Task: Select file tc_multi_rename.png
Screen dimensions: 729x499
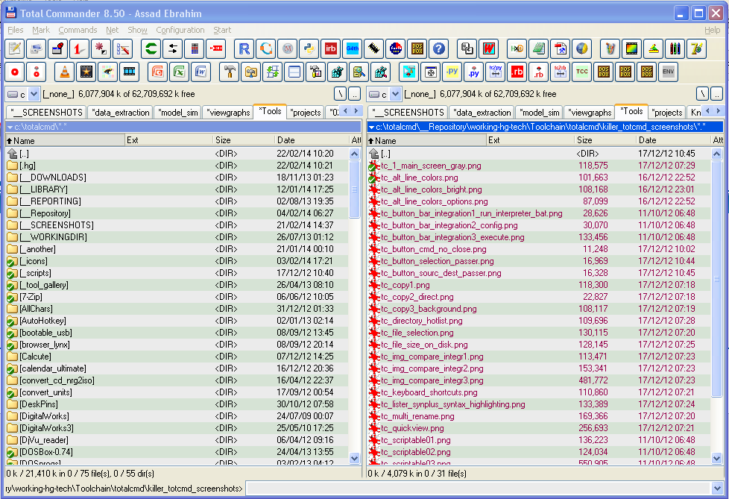Action: point(539,416)
